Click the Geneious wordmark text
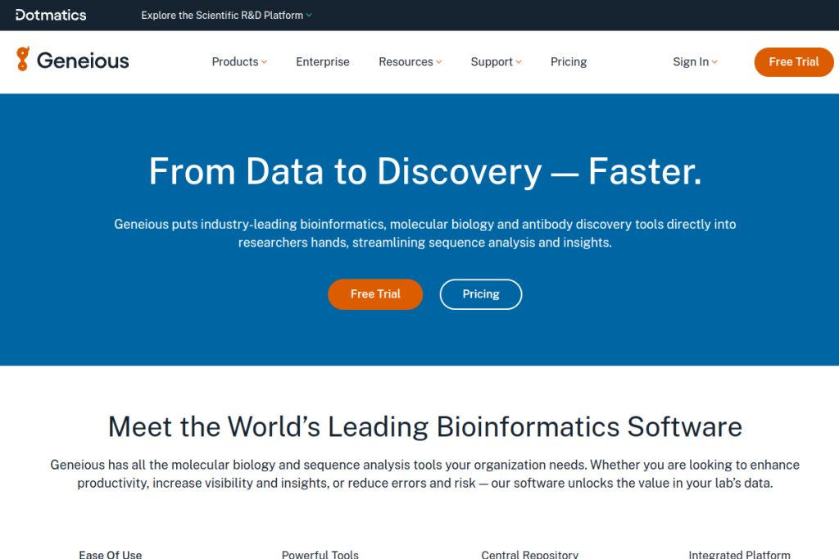Viewport: 839px width, 559px height. point(83,61)
